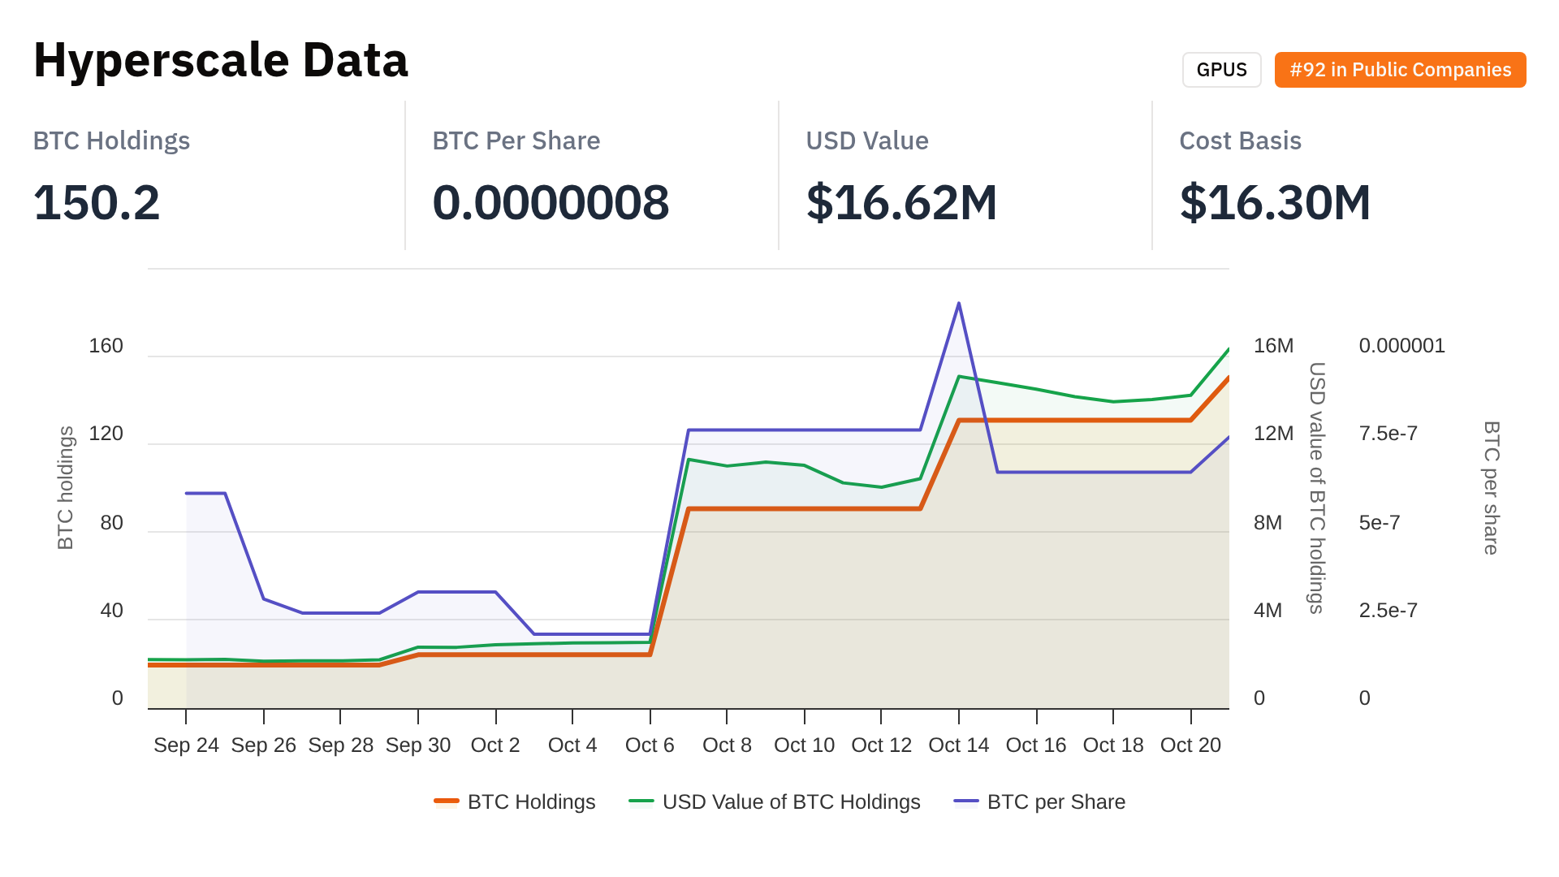Click the 16M right axis tick label
The height and width of the screenshot is (877, 1559).
tap(1273, 346)
